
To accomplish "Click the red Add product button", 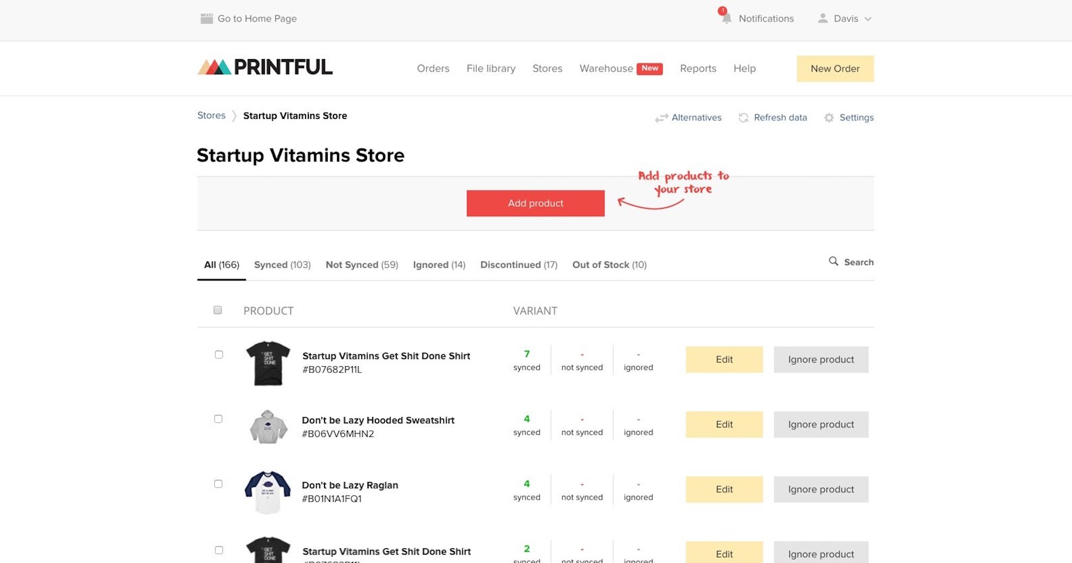I will coord(535,203).
